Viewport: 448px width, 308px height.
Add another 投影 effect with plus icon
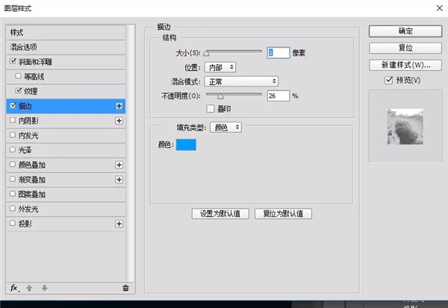pos(119,224)
